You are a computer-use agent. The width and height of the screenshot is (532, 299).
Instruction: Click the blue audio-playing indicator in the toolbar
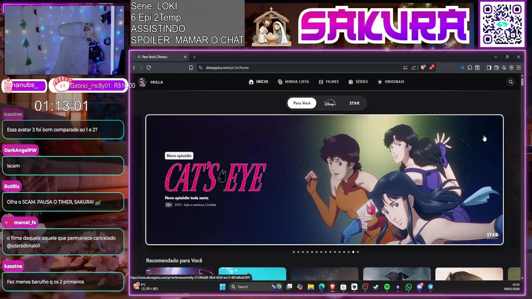click(462, 68)
